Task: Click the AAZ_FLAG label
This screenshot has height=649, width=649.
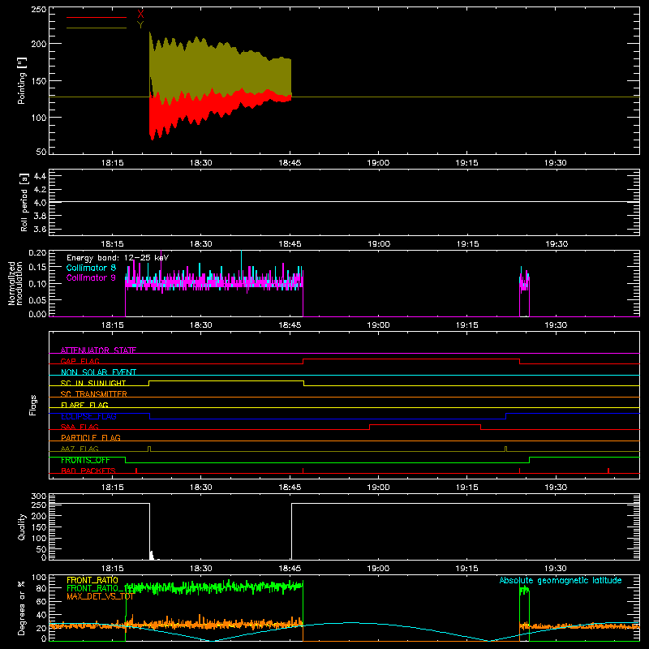Action: click(80, 449)
